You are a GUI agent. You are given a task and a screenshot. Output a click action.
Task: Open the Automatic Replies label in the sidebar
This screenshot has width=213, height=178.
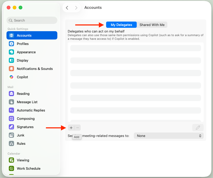pos(31,110)
